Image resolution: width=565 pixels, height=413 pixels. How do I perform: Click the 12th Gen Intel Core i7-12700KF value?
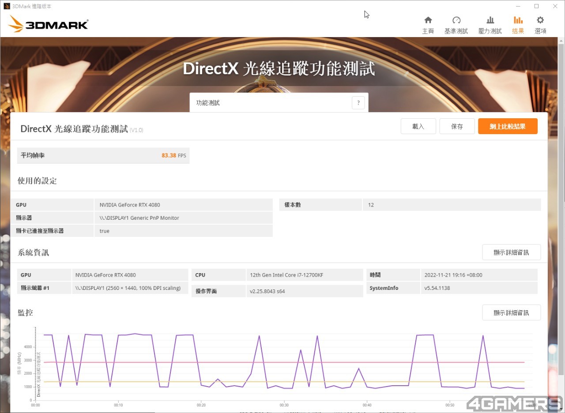tap(286, 275)
